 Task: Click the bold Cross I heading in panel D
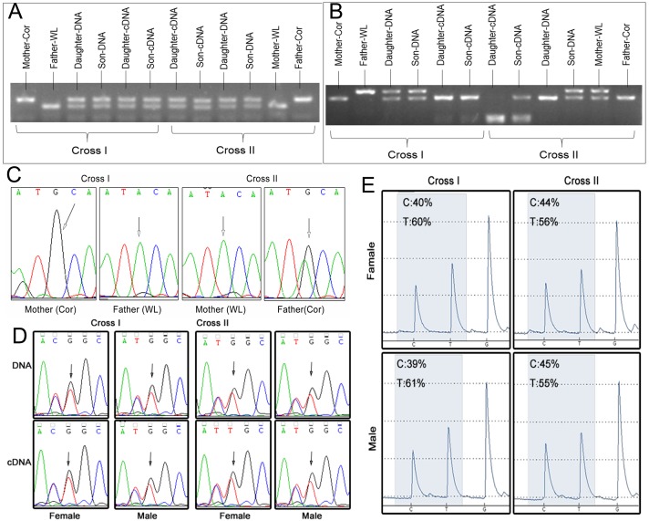pos(106,323)
